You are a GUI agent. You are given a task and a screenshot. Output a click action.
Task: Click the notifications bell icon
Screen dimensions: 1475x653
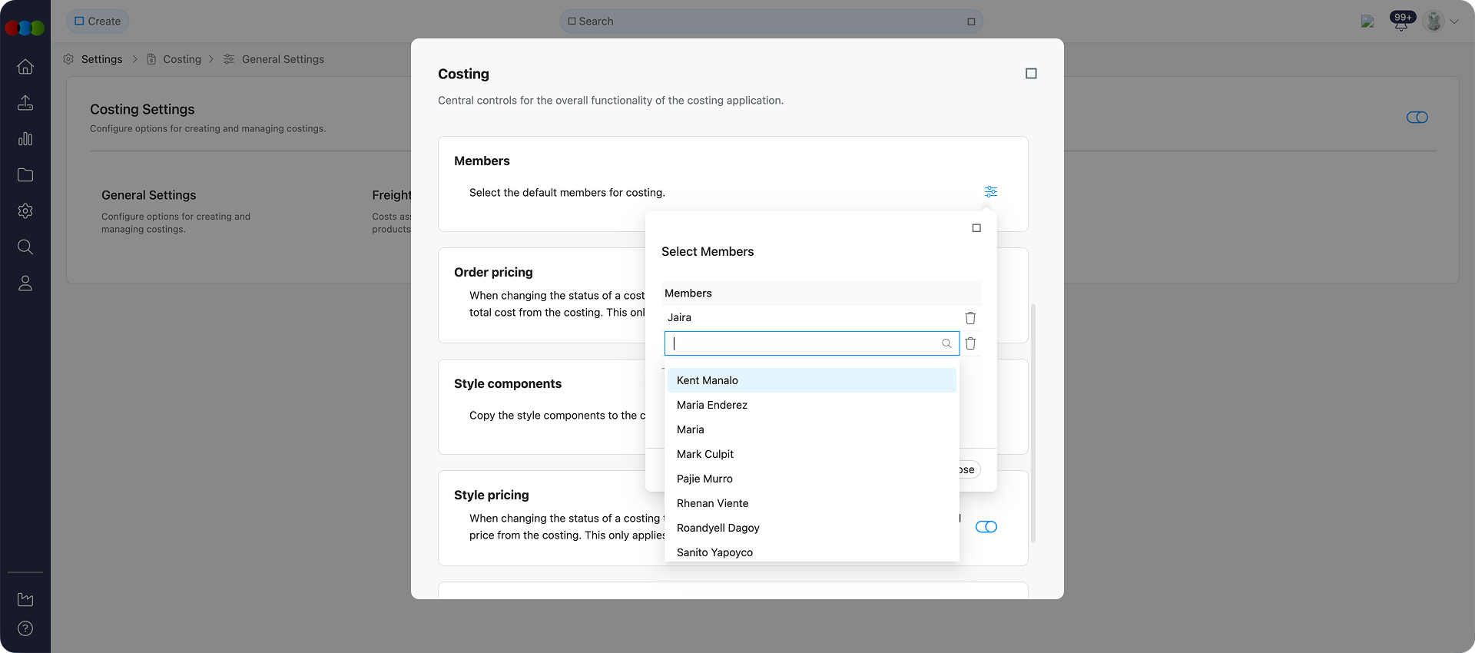(x=1401, y=22)
